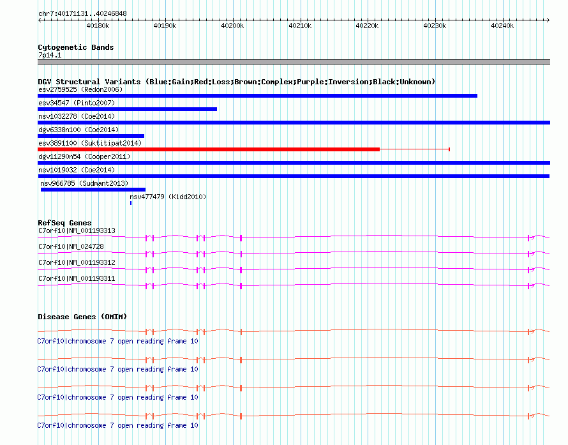The image size is (568, 445).
Task: Click the 40220k ruler tick label
Action: (x=368, y=26)
